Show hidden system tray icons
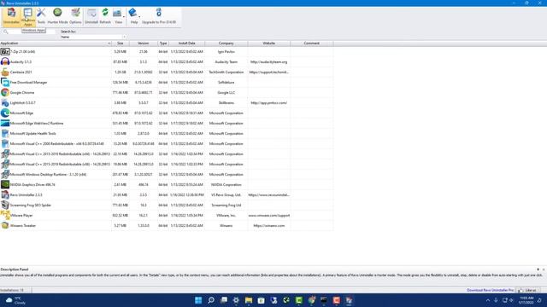Viewport: 547px width, 307px height. coord(488,300)
